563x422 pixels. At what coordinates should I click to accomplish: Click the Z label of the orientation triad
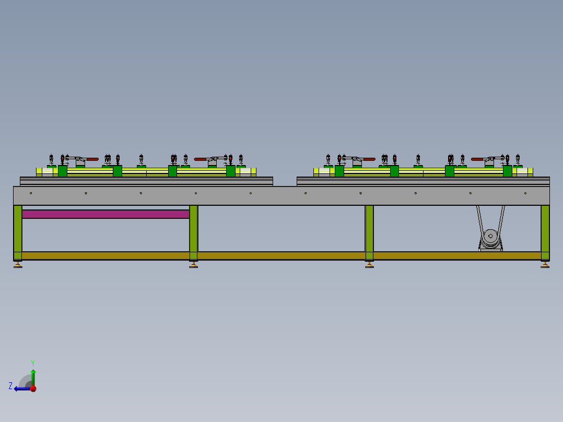pyautogui.click(x=10, y=386)
